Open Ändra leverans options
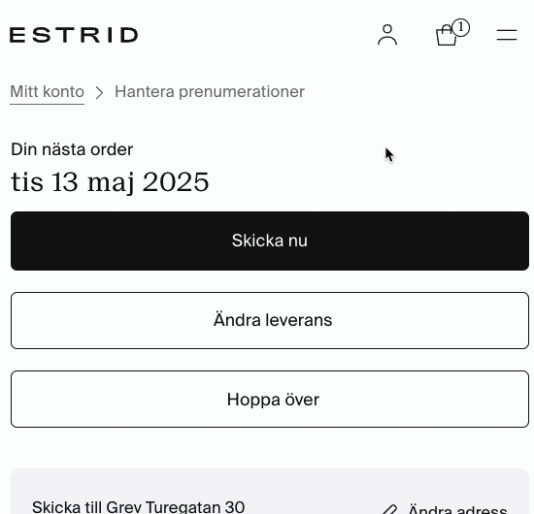Screen dimensions: 534x514 [x=270, y=320]
